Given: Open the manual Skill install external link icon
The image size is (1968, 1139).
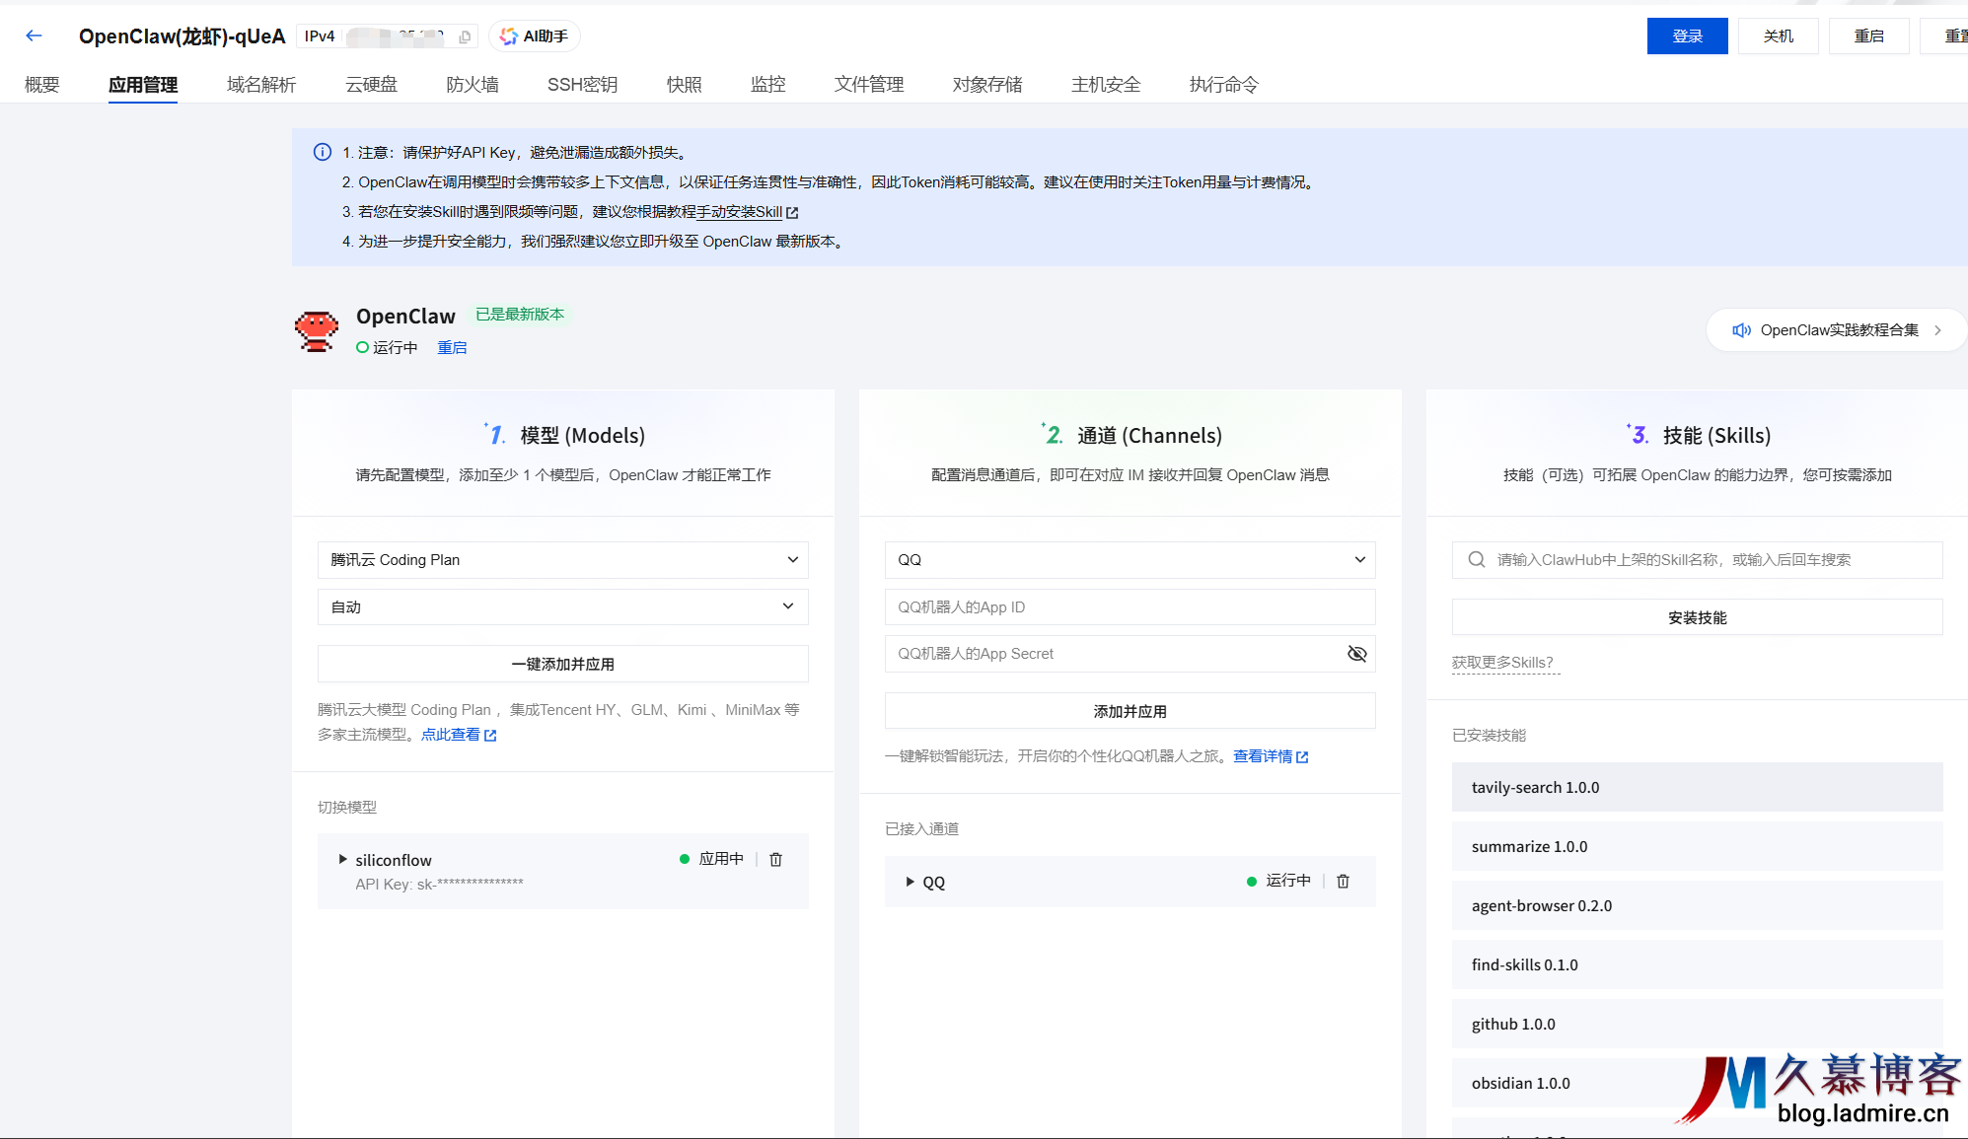Looking at the screenshot, I should click(x=792, y=213).
